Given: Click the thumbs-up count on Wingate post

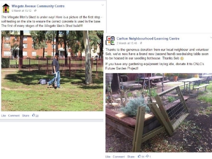Looking at the screenshot, I should coord(35,115).
